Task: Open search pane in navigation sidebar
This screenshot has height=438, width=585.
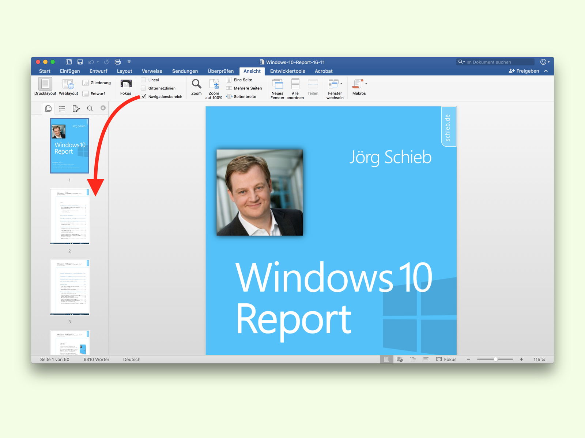Action: (90, 108)
